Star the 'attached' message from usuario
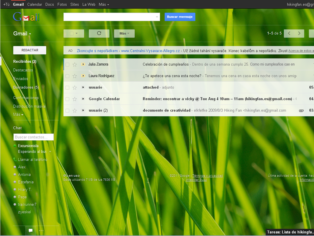Screen dimensions: 314x236 [x=75, y=88]
